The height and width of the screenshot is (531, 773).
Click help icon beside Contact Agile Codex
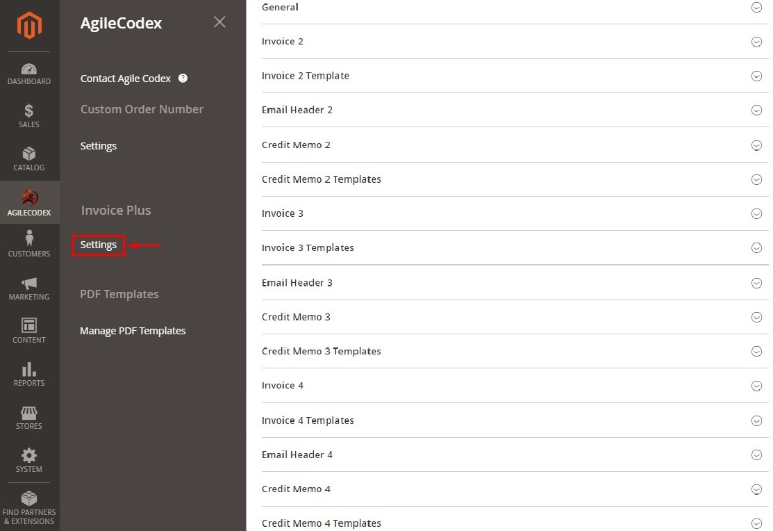[183, 78]
